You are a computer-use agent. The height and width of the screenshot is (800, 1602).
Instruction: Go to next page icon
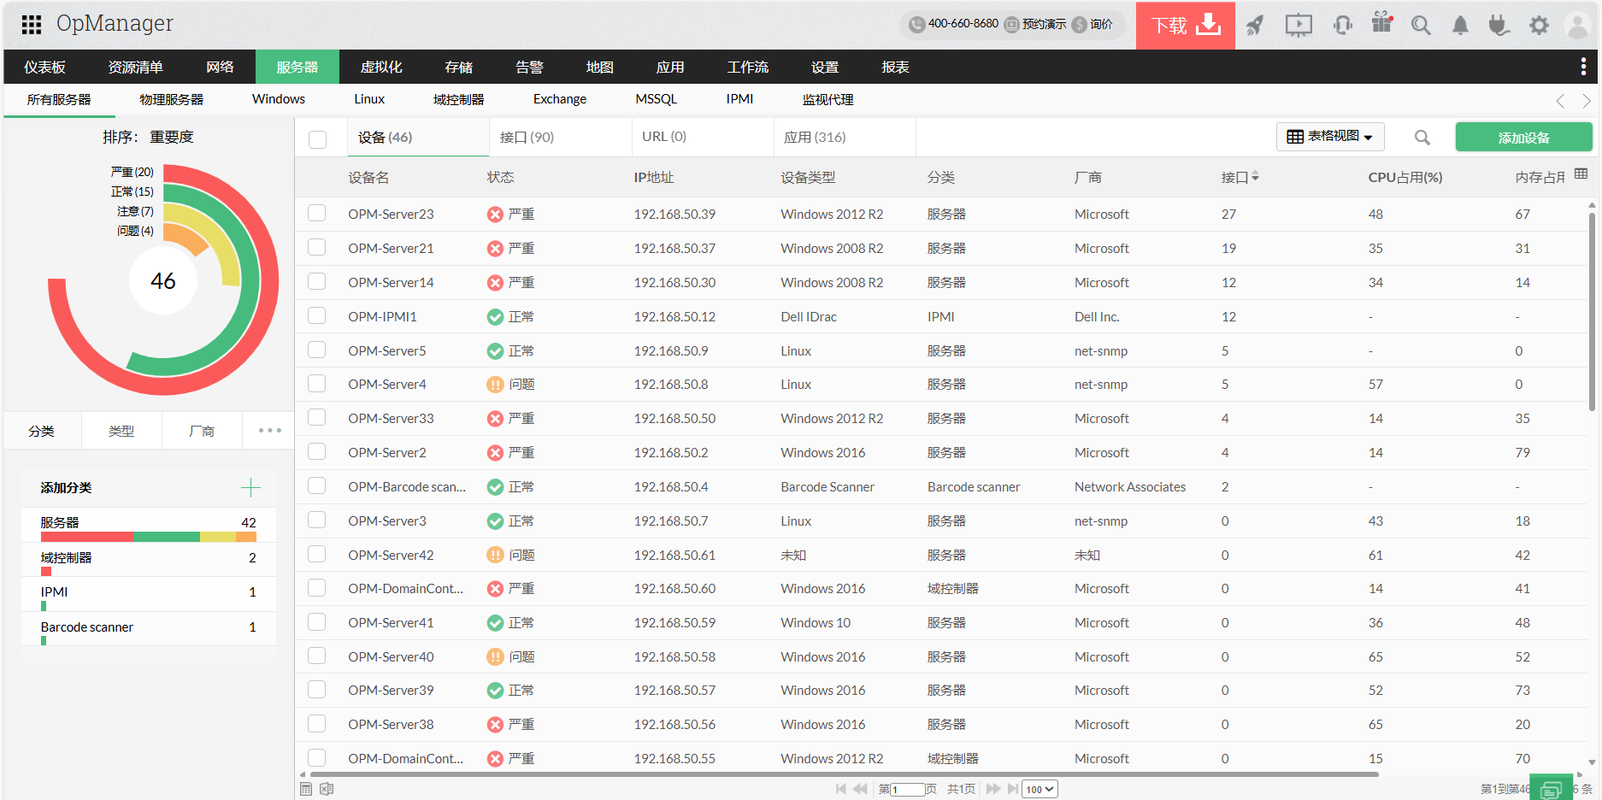993,789
